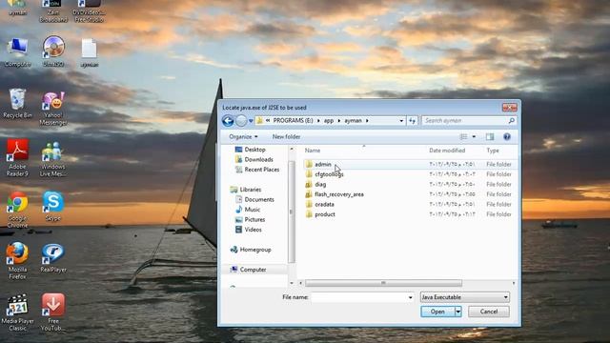
Task: Click the horizontal scrollbar of file list
Action: (383, 283)
